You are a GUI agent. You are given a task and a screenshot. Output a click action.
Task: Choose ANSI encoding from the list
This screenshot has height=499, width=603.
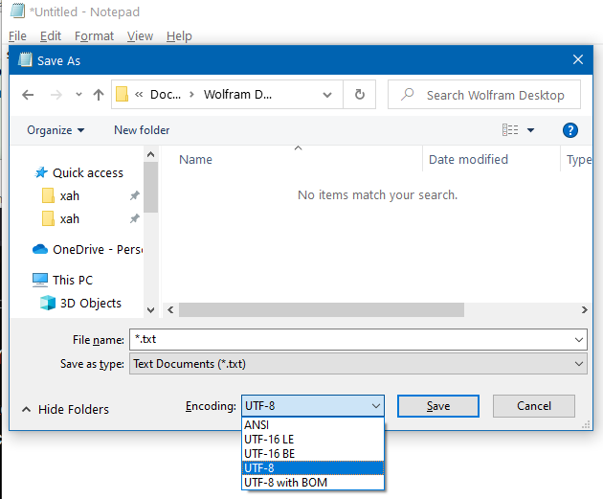[313, 424]
